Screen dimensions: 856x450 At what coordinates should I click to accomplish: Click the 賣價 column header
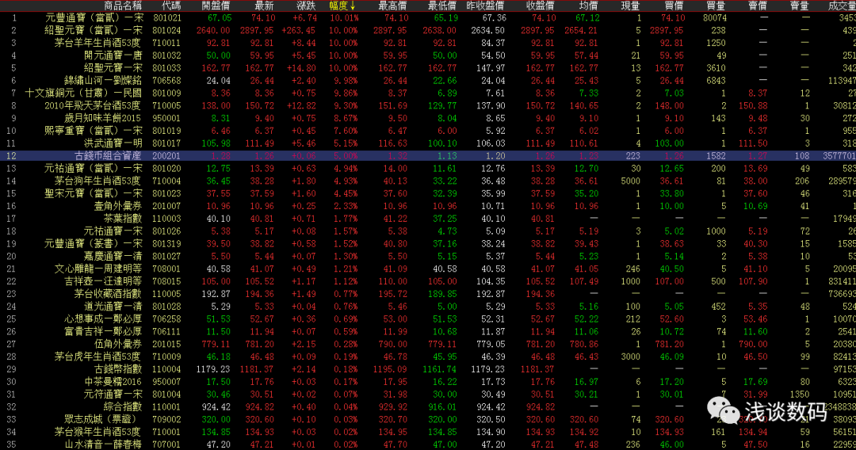[x=757, y=6]
